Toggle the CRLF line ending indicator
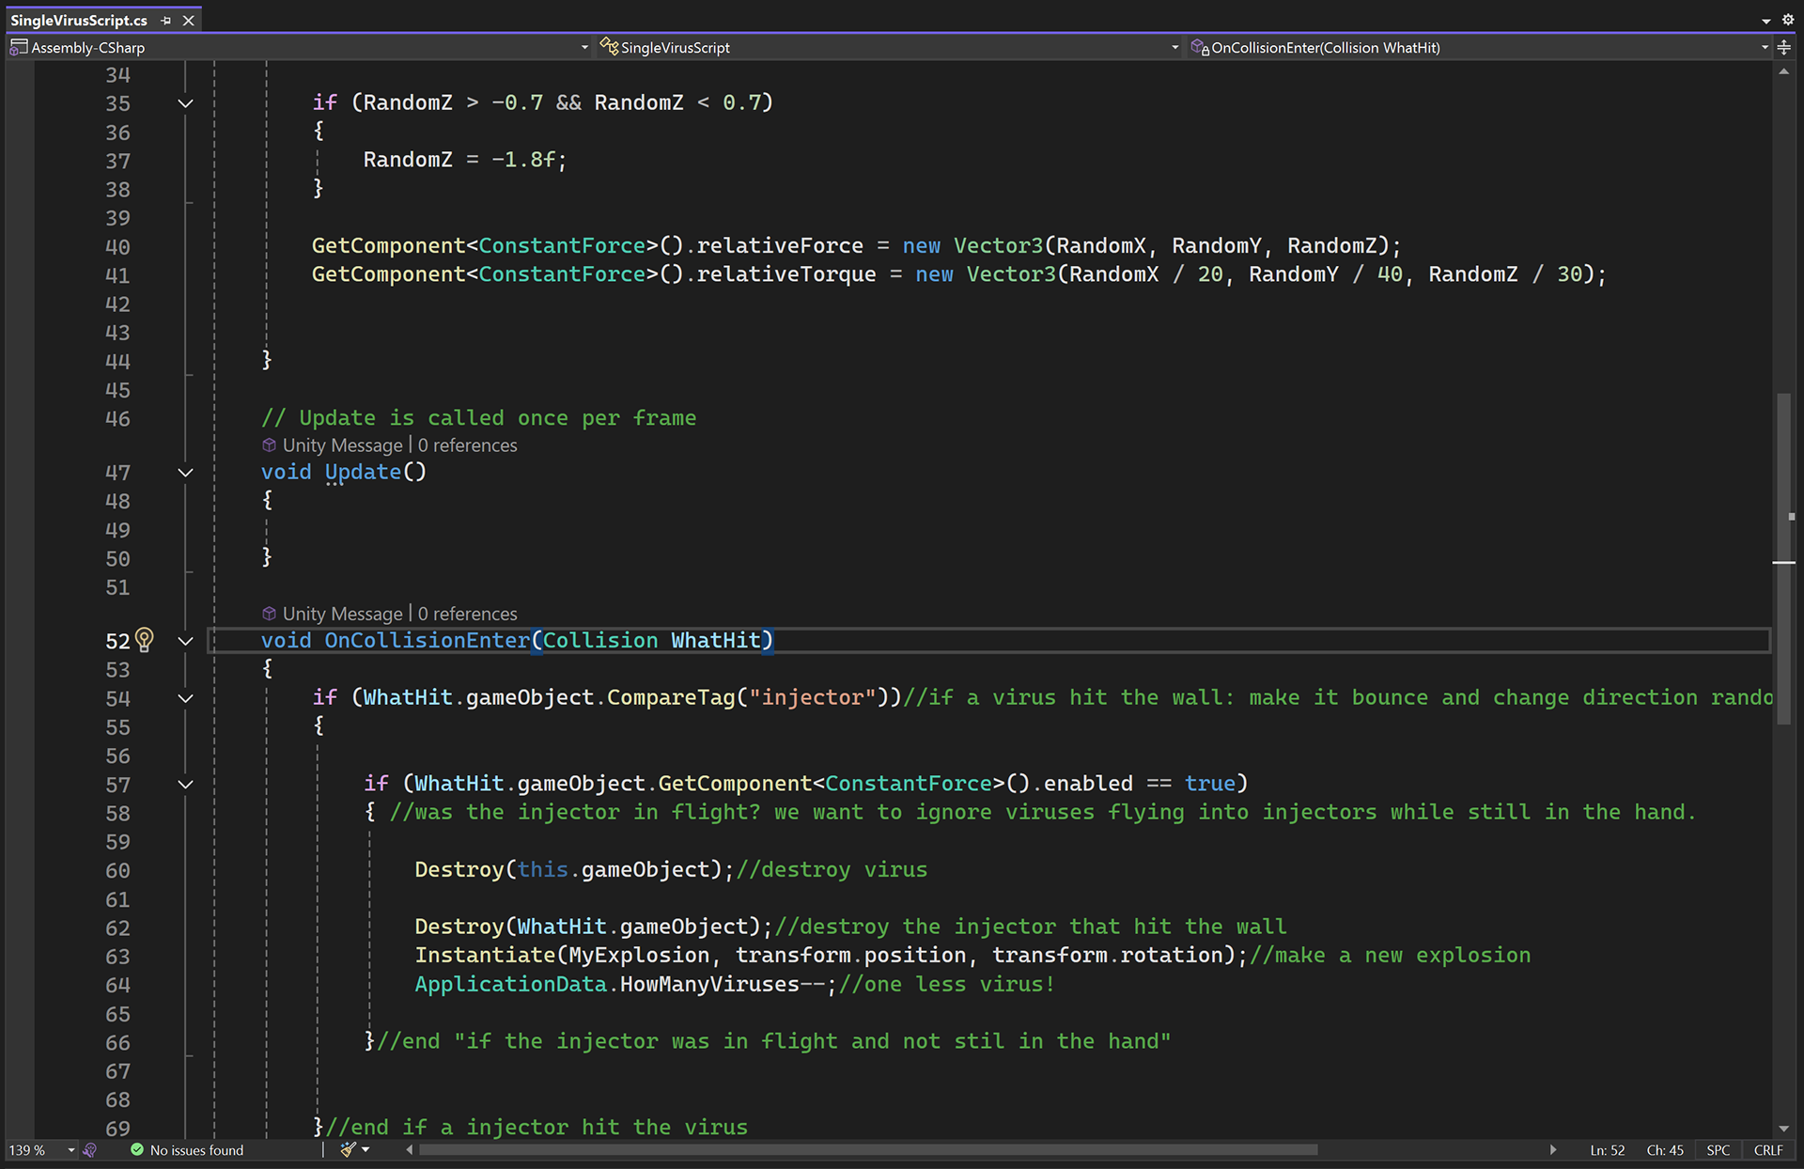The width and height of the screenshot is (1804, 1169). point(1767,1150)
